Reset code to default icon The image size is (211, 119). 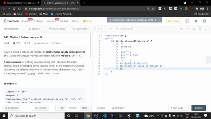click(x=194, y=29)
